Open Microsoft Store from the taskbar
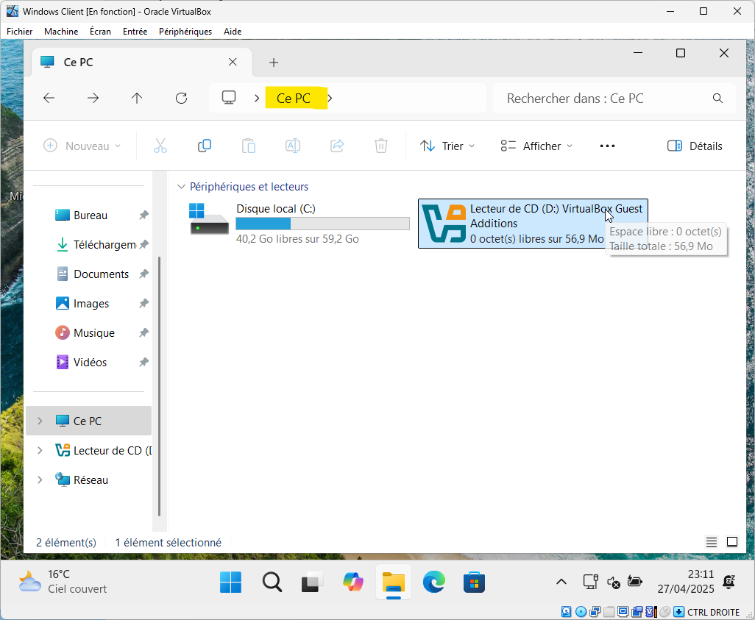The width and height of the screenshot is (755, 620). [475, 582]
